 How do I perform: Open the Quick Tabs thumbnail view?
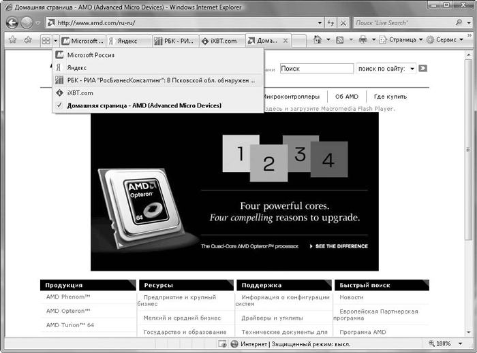46,41
